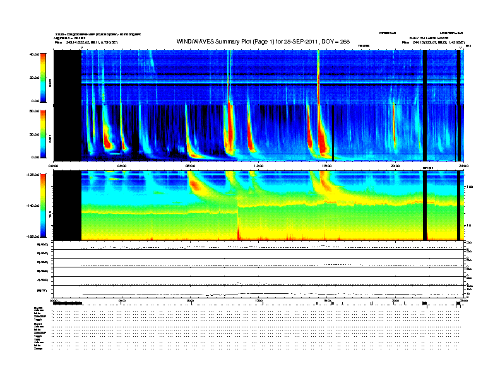Click 08:00 tick label under RAD1 spectrogram
Image resolution: width=500 pixels, height=386 pixels.
[x=191, y=166]
